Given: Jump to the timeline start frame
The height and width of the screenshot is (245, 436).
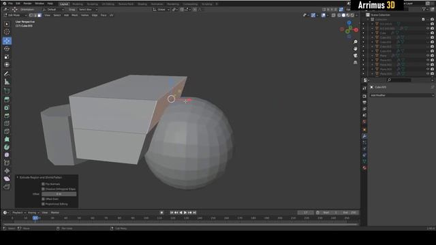Looking at the screenshot, I should pos(172,212).
